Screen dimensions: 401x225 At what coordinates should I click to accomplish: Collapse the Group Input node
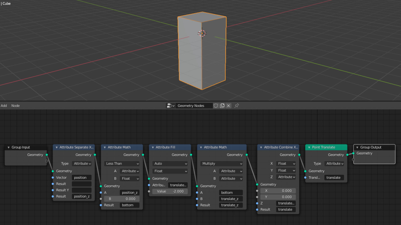(8, 147)
